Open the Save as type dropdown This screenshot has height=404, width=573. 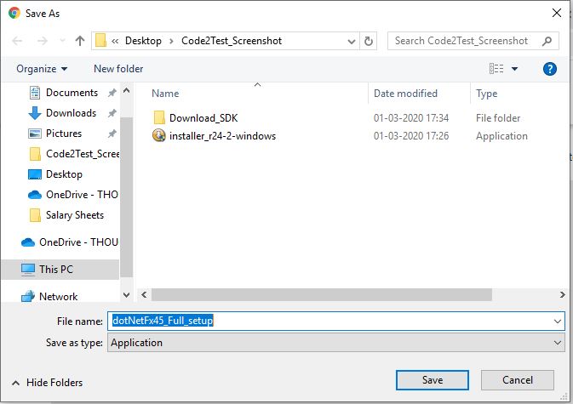335,343
